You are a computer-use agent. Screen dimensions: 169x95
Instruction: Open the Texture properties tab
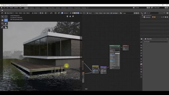tap(141, 72)
